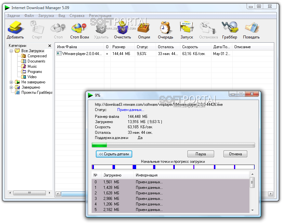Open the Загрузка menu

point(46,16)
